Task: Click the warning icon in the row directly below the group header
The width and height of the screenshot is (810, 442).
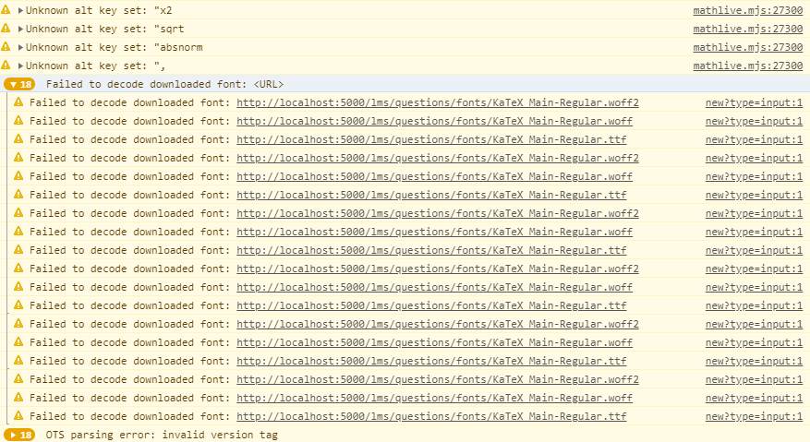Action: coord(18,102)
